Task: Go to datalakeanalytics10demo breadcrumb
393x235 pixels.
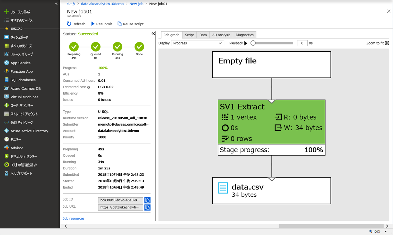Action: [x=102, y=4]
